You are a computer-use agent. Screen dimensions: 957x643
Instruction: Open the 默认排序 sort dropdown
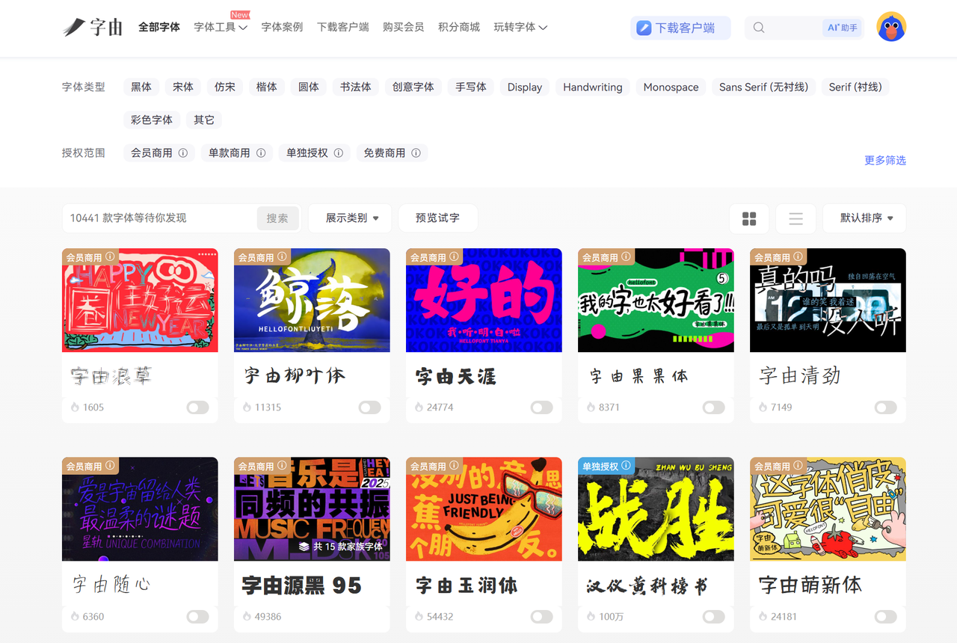pos(866,218)
